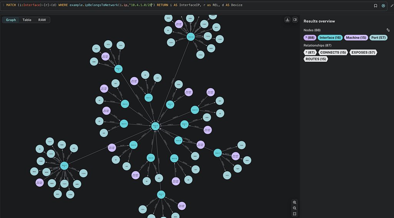The width and height of the screenshot is (394, 218).
Task: Select interface node 10.4.1.7
Action: [x=218, y=153]
